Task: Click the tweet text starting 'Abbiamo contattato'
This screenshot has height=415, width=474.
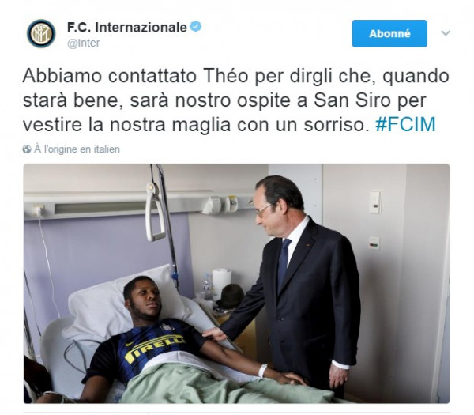Action: tap(235, 100)
